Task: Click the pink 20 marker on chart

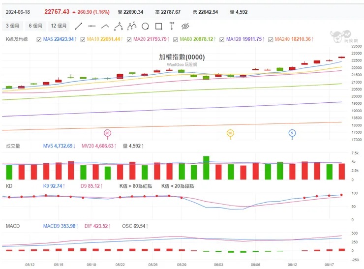Action: coord(107,133)
